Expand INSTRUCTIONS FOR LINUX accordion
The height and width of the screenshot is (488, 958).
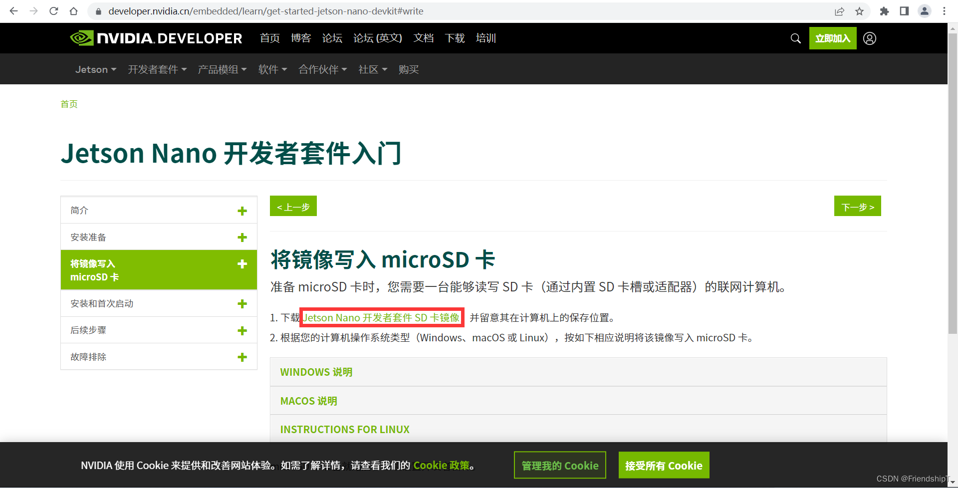pos(578,429)
